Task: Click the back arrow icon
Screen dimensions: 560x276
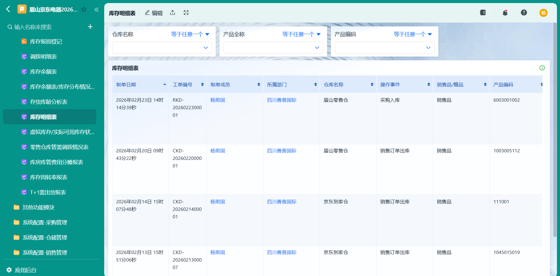Action: click(x=8, y=9)
